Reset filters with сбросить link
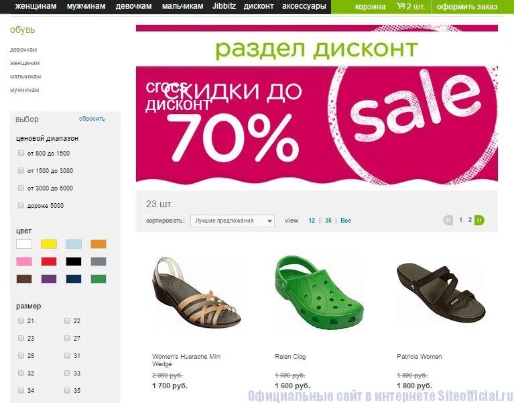Screen dimensions: 514x403 (x=92, y=119)
